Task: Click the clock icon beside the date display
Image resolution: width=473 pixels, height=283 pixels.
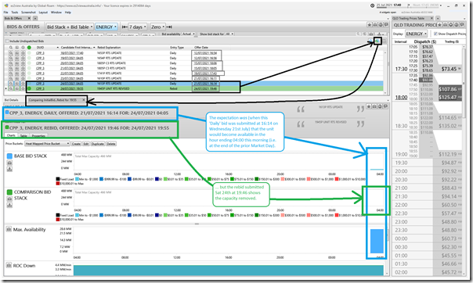Action: 373,5
